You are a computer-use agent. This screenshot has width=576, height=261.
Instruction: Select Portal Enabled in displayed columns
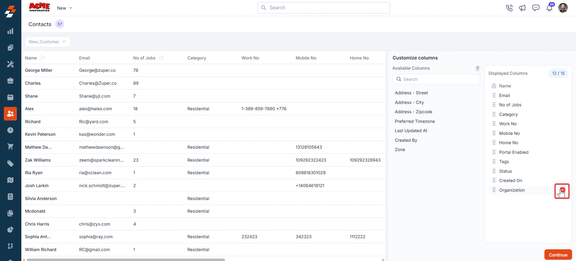(513, 152)
